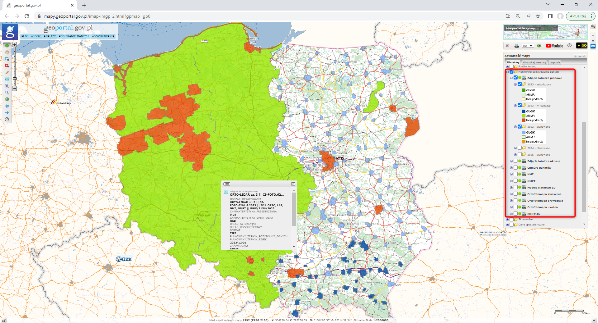This screenshot has height=323, width=598.
Task: Click the Aktualizuj browser button
Action: pos(578,16)
